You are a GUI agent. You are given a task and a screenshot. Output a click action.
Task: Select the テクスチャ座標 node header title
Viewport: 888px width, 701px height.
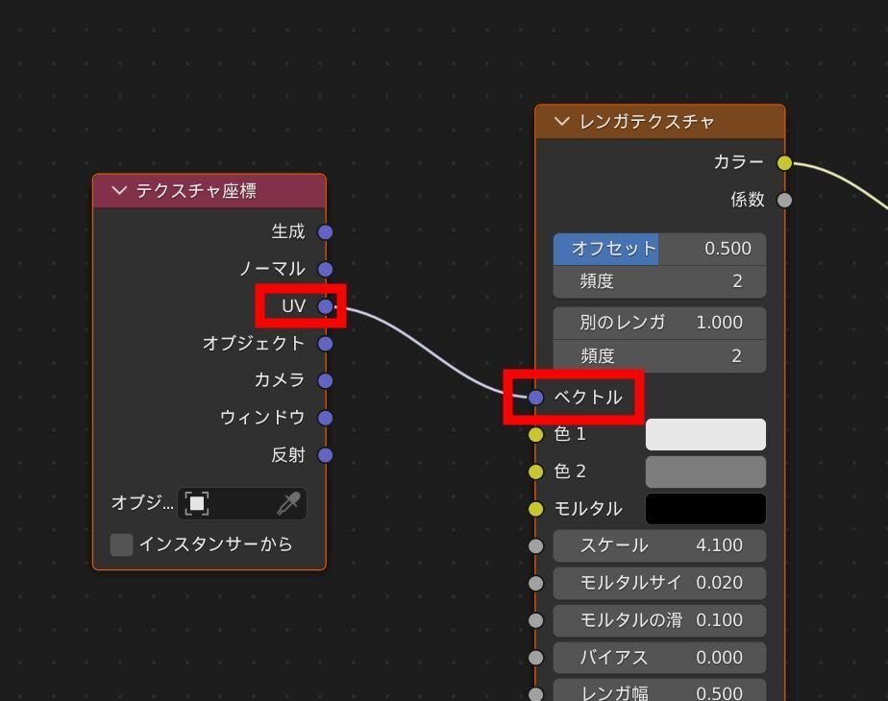(x=196, y=191)
